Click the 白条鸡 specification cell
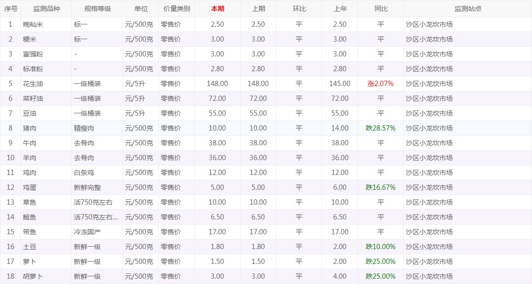The width and height of the screenshot is (532, 284). pos(84,173)
